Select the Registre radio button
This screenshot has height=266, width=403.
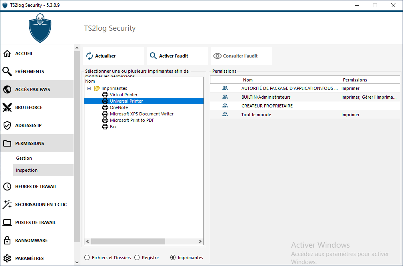(137, 258)
